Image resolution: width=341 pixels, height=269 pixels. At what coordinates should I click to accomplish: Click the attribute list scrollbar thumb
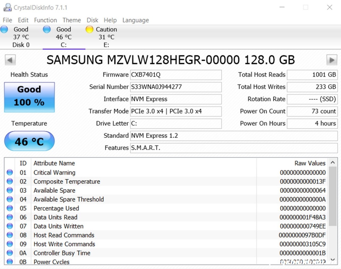[332, 196]
